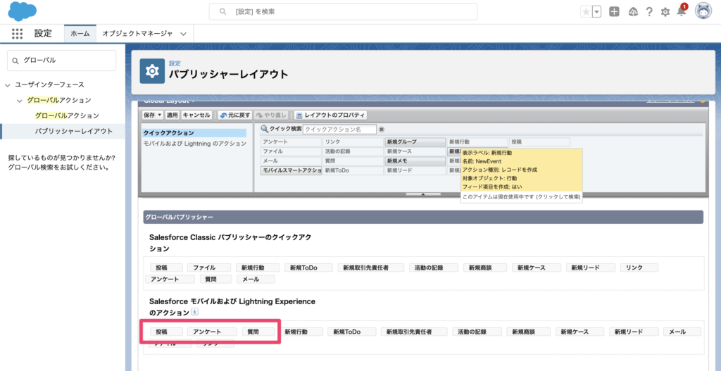Select the クイックアクション palette category
The width and height of the screenshot is (721, 371).
coord(194,133)
